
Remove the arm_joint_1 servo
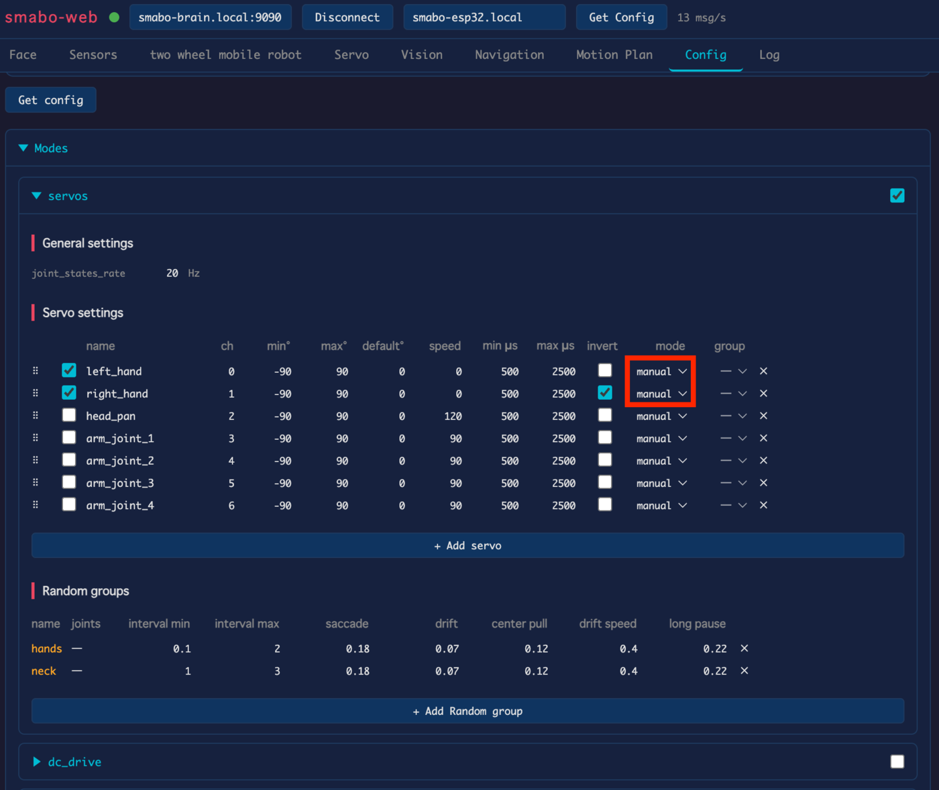coord(763,438)
